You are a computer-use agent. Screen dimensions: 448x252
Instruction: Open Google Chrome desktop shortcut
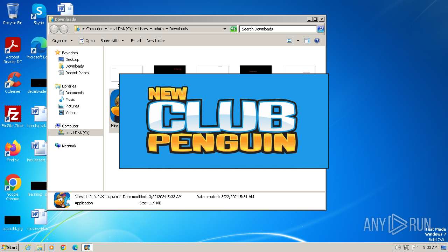13,188
